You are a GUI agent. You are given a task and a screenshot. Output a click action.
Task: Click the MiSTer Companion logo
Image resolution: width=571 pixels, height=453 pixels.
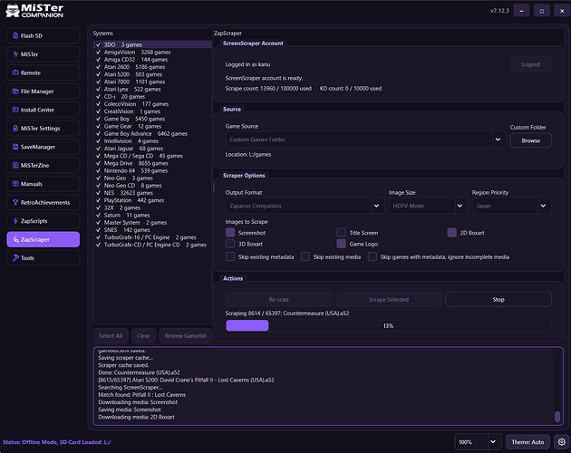click(34, 11)
